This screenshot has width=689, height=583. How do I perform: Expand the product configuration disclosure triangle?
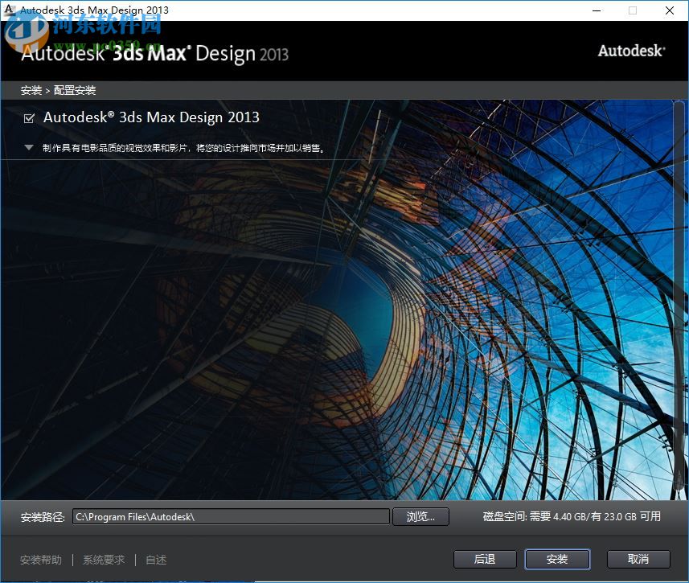(29, 147)
